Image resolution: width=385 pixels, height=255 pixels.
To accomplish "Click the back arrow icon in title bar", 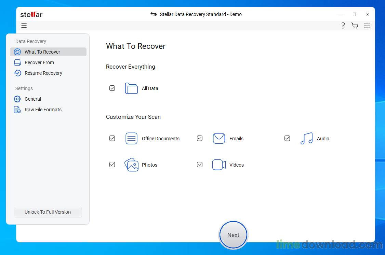I will [154, 14].
